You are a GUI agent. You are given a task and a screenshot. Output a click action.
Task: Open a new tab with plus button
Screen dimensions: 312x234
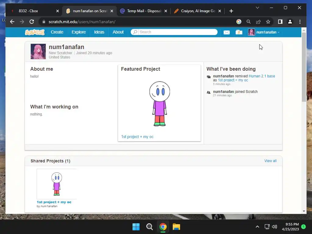(x=231, y=11)
